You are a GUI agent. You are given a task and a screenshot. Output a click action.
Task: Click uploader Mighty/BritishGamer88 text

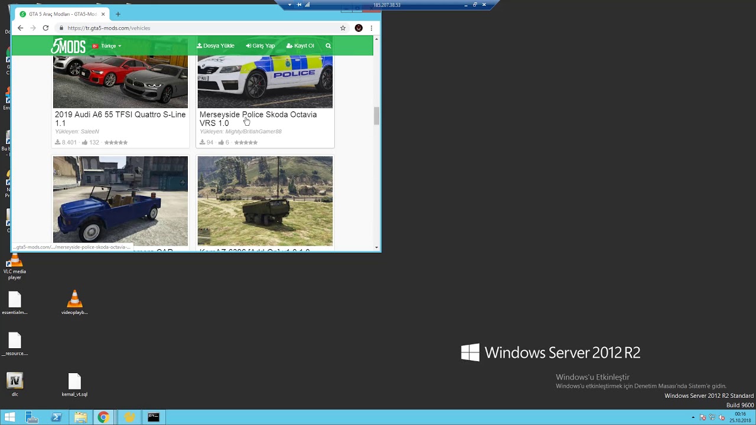pos(253,132)
